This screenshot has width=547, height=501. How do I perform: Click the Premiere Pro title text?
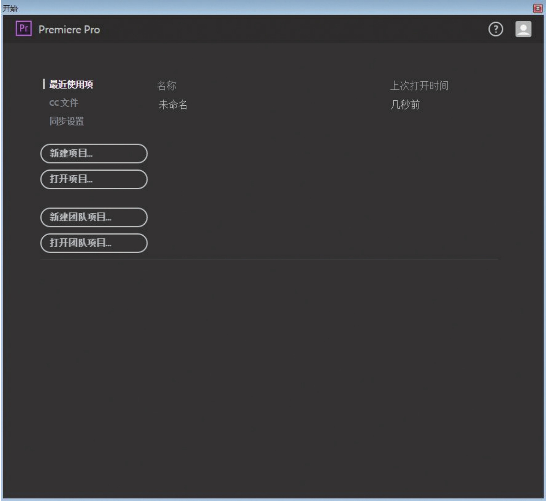(x=69, y=30)
